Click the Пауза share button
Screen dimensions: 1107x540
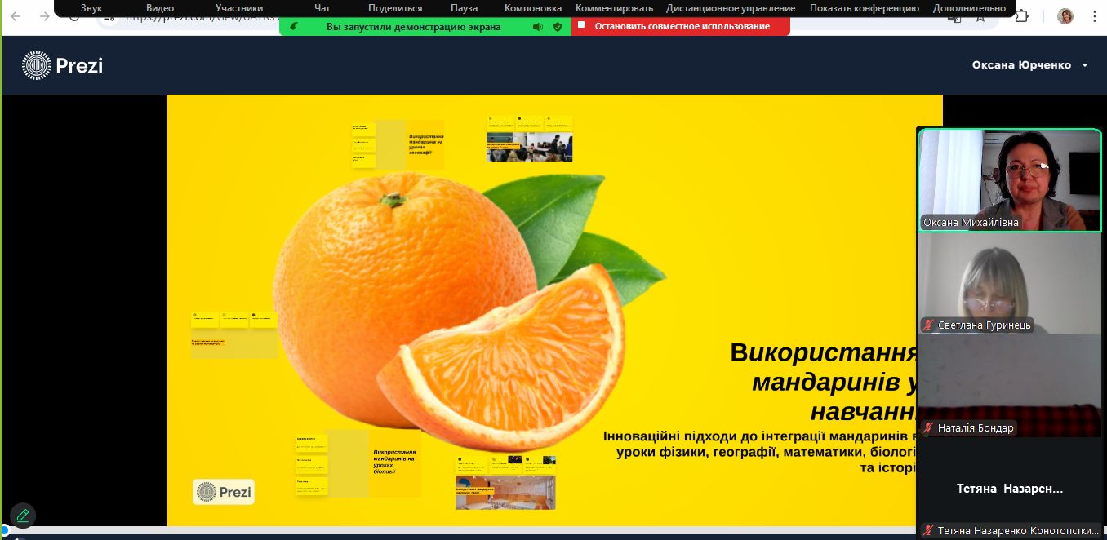point(464,8)
